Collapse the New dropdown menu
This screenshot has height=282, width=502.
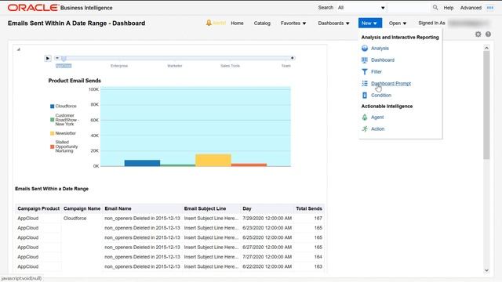pyautogui.click(x=370, y=23)
